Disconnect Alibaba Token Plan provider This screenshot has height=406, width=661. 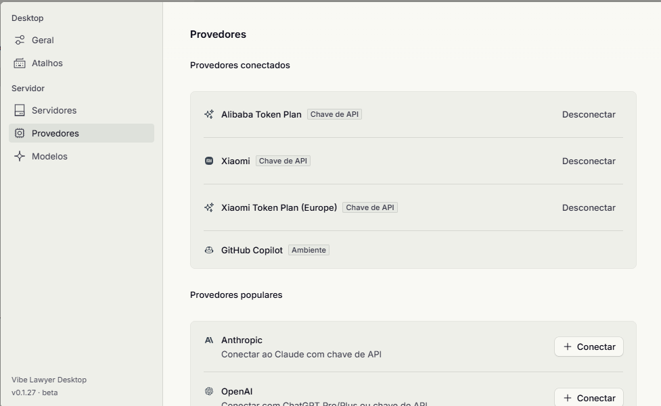pyautogui.click(x=589, y=114)
